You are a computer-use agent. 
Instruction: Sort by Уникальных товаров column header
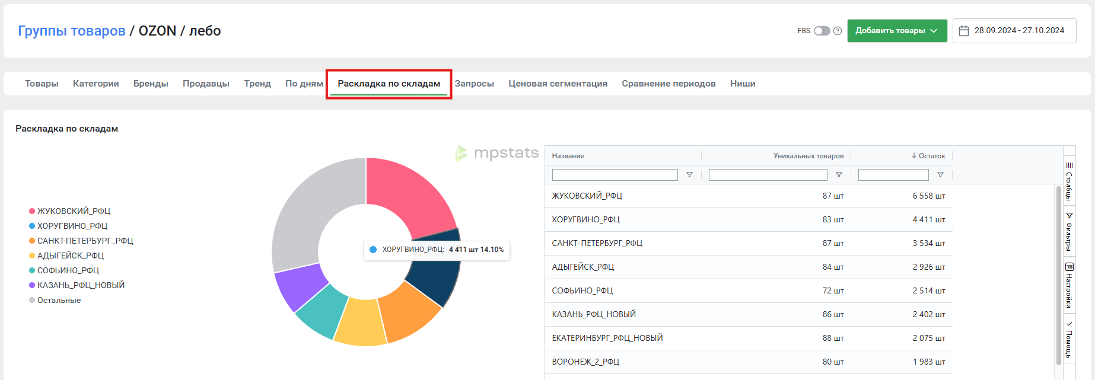808,156
